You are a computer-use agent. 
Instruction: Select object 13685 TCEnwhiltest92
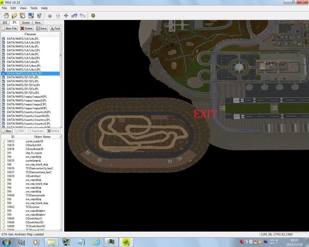31,226
